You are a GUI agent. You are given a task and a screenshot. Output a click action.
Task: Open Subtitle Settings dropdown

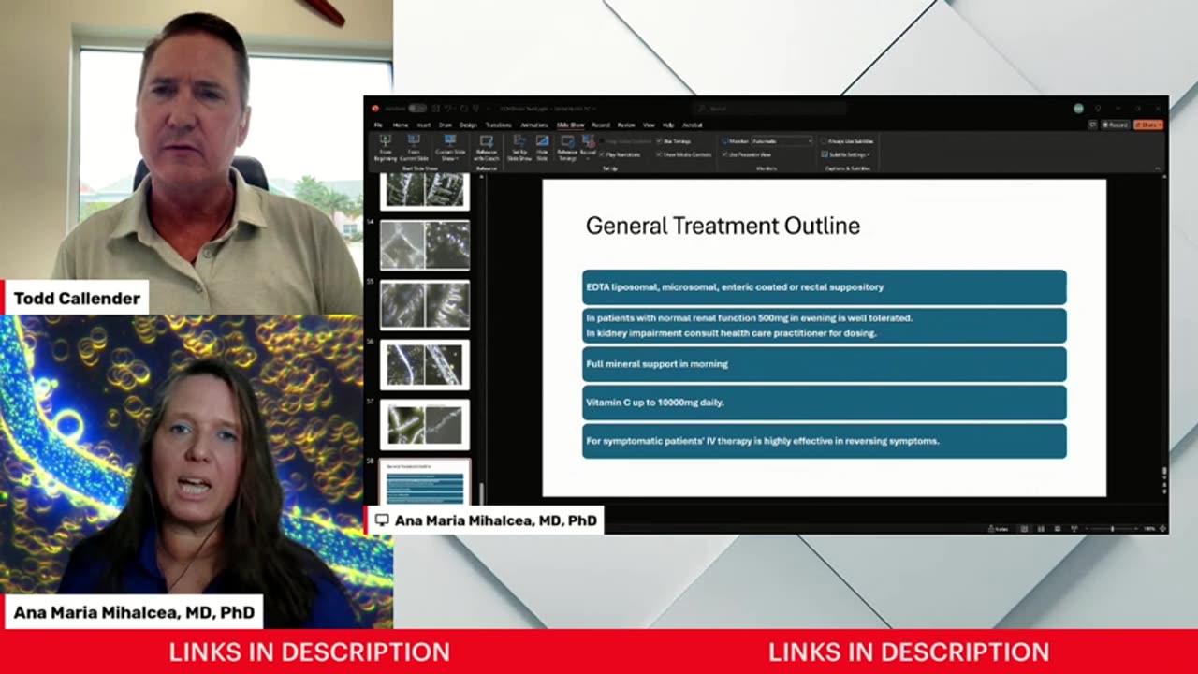pyautogui.click(x=846, y=154)
